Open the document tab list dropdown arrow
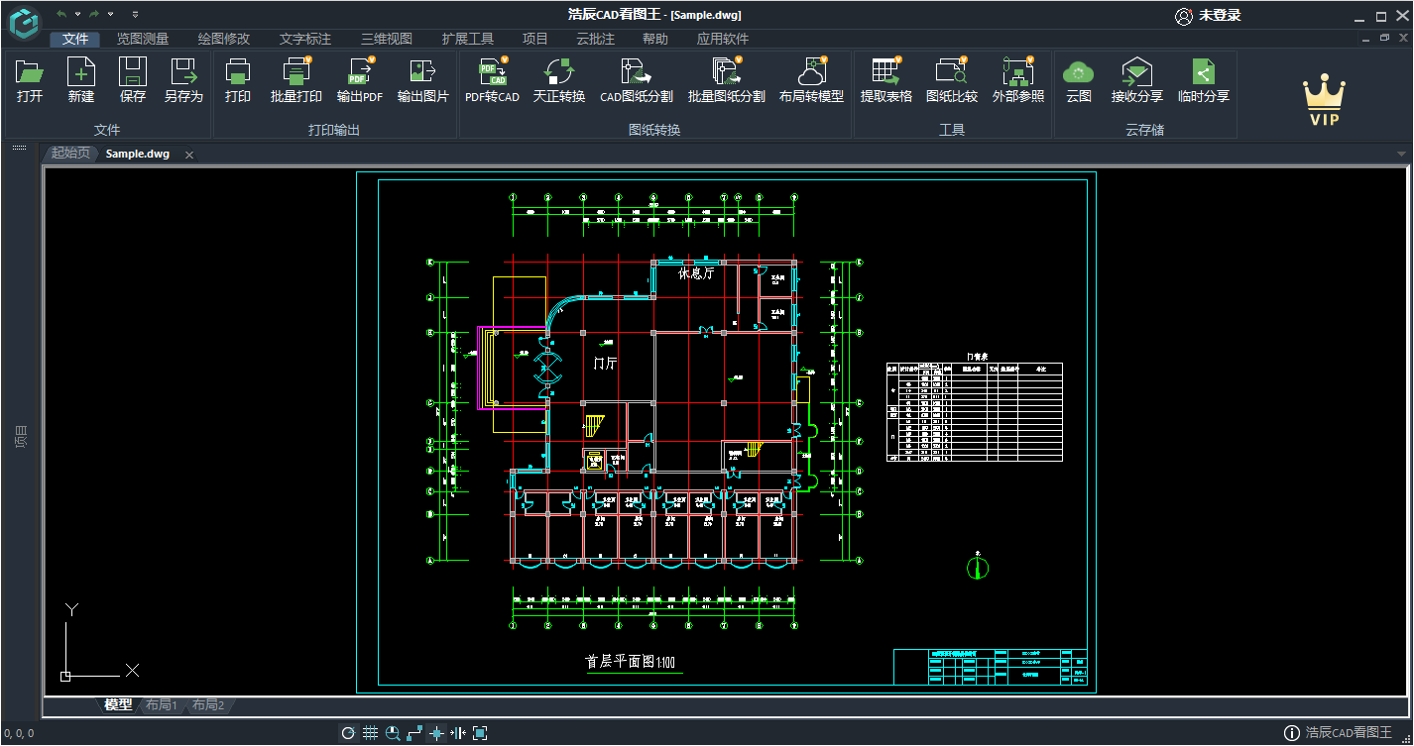 1401,155
